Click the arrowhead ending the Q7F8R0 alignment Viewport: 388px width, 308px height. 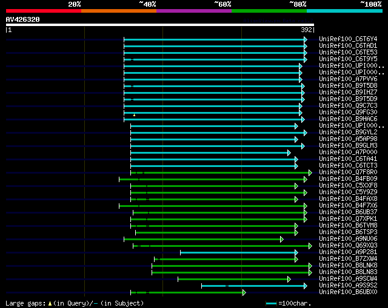(x=310, y=172)
